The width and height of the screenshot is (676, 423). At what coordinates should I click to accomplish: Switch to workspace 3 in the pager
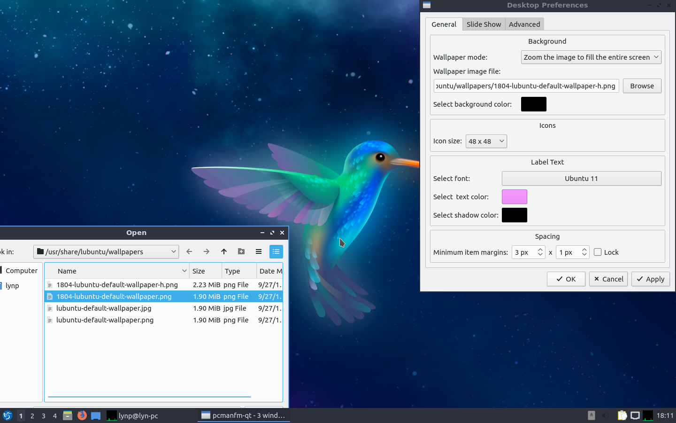pyautogui.click(x=44, y=415)
